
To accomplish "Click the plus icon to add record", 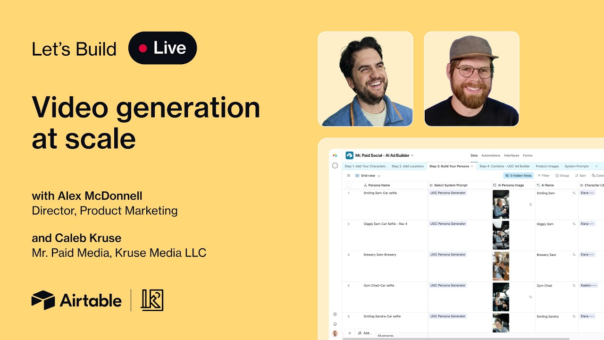I will (x=350, y=333).
